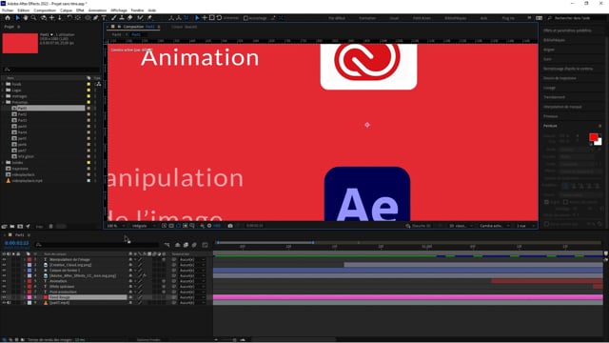Hide the Animation text layer
The image size is (609, 343).
click(4, 281)
